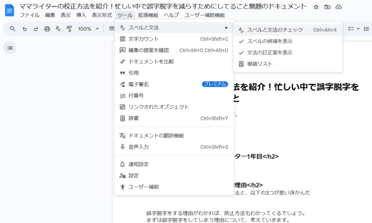Star this document
This screenshot has width=372, height=223.
point(316,7)
